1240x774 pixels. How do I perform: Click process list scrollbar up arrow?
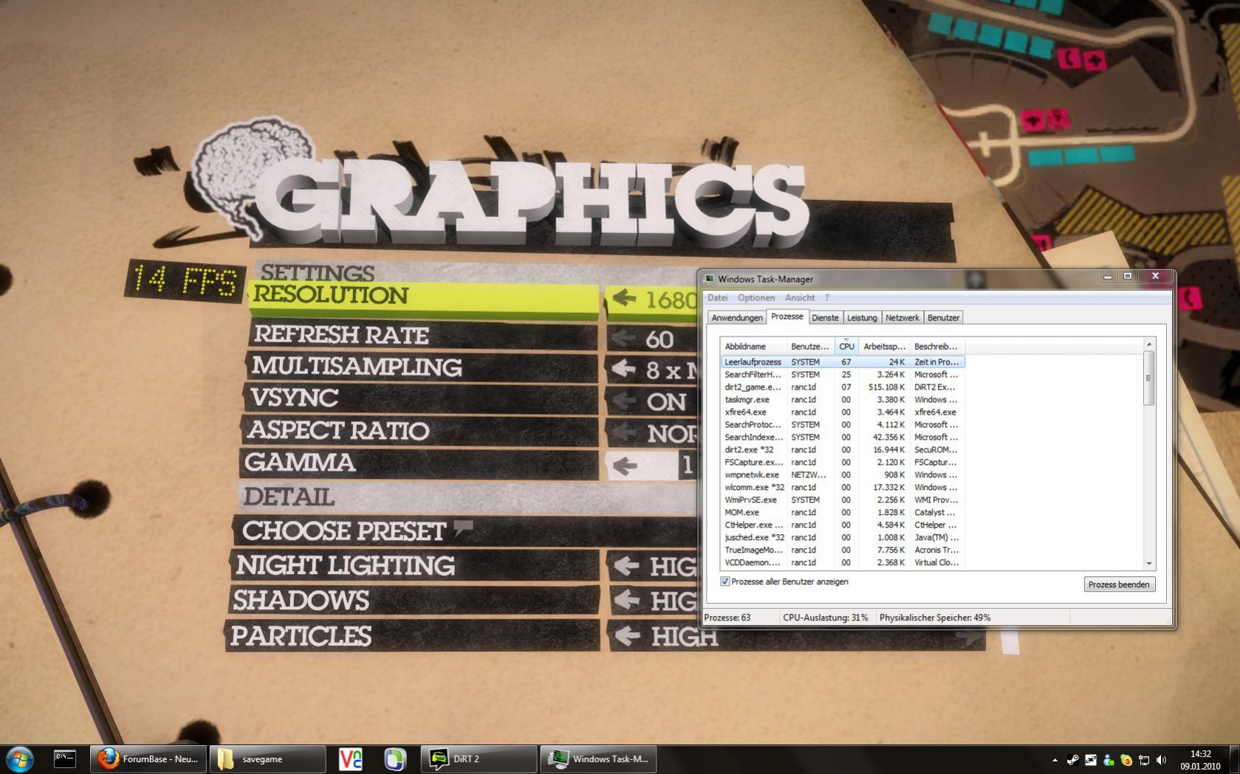click(x=1148, y=345)
